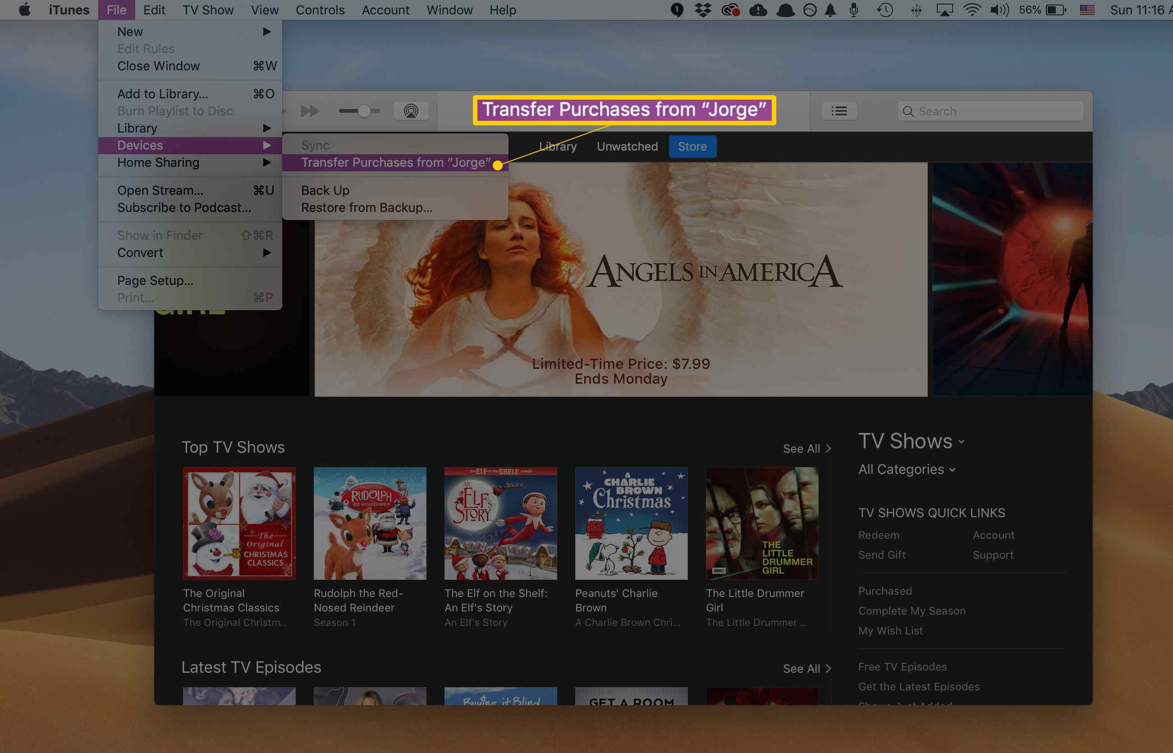Open the Controls menu
1173x753 pixels.
point(320,10)
